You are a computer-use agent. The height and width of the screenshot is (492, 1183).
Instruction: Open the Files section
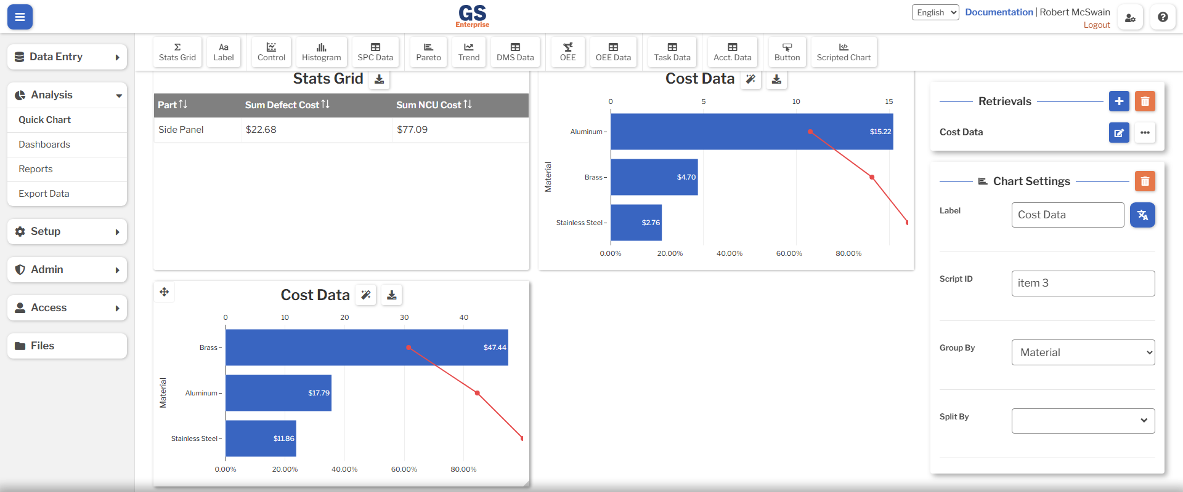[67, 346]
